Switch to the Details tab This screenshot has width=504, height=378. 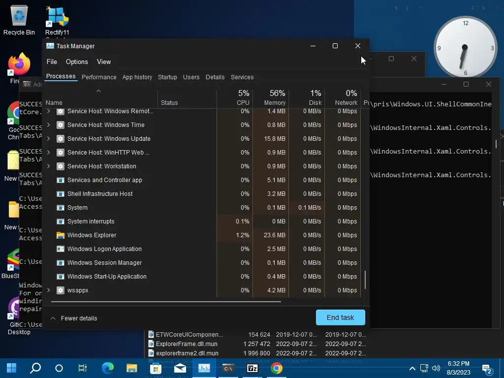(215, 77)
